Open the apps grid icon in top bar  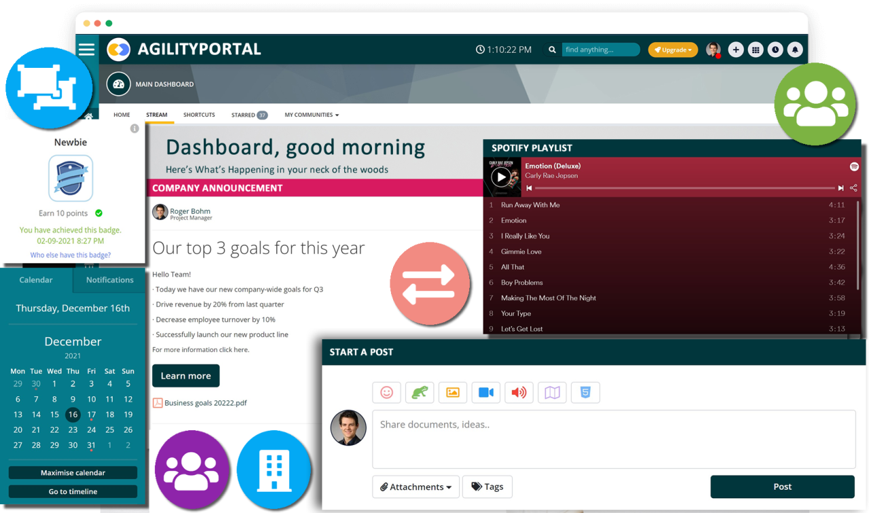(756, 49)
